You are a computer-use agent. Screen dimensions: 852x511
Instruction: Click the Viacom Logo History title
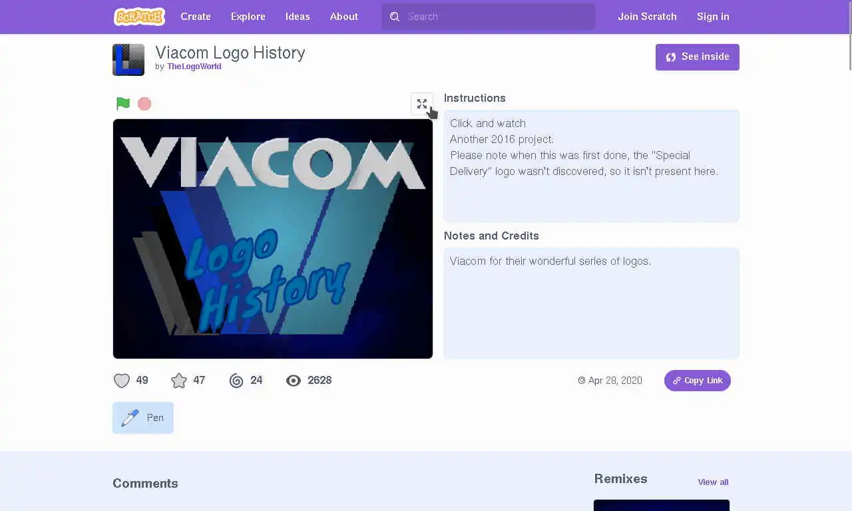coord(230,53)
